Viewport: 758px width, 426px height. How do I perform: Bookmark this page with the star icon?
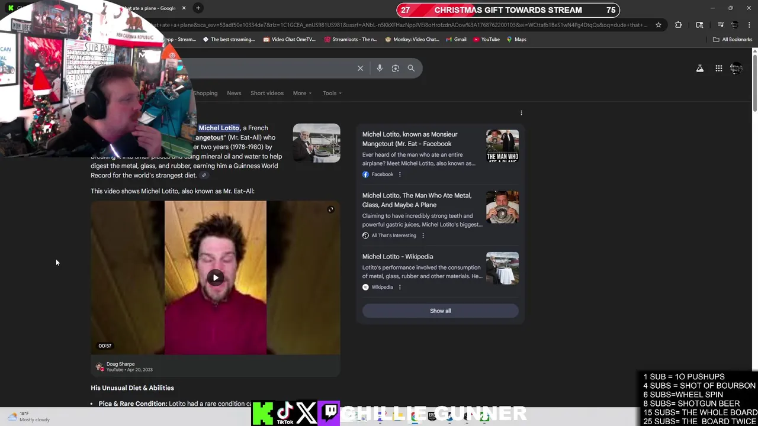tap(659, 25)
